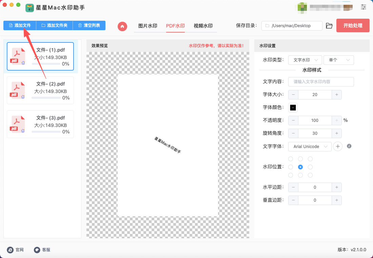Screen dimensions: 373x258
Task: Open the 官网 website icon
Action: click(x=10, y=250)
